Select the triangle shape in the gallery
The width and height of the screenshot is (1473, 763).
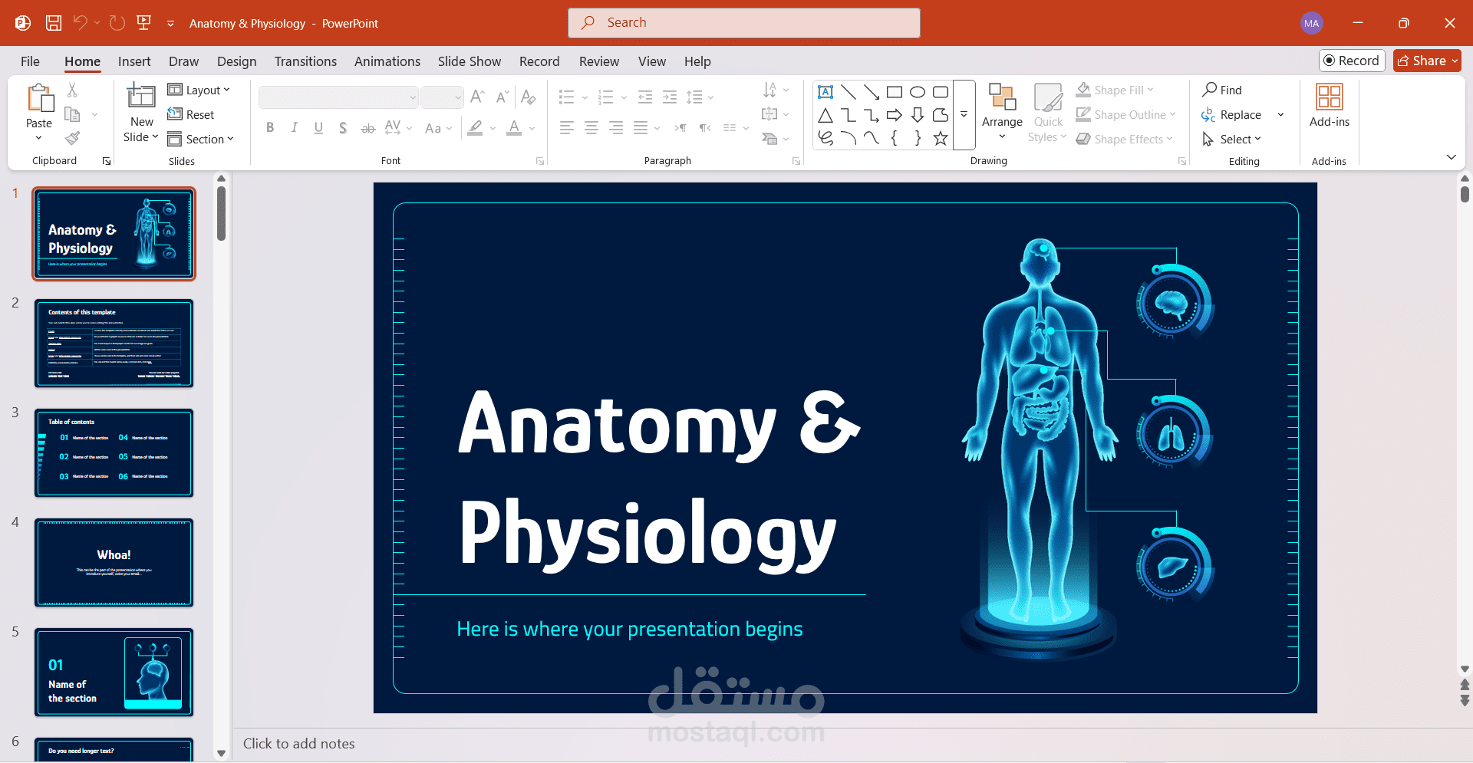[x=825, y=115]
